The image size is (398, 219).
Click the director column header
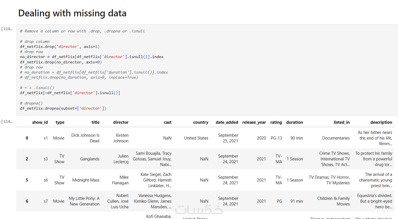(121, 122)
